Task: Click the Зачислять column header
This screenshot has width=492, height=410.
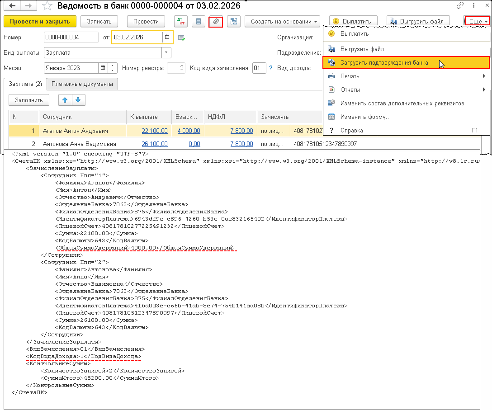Action: [289, 117]
